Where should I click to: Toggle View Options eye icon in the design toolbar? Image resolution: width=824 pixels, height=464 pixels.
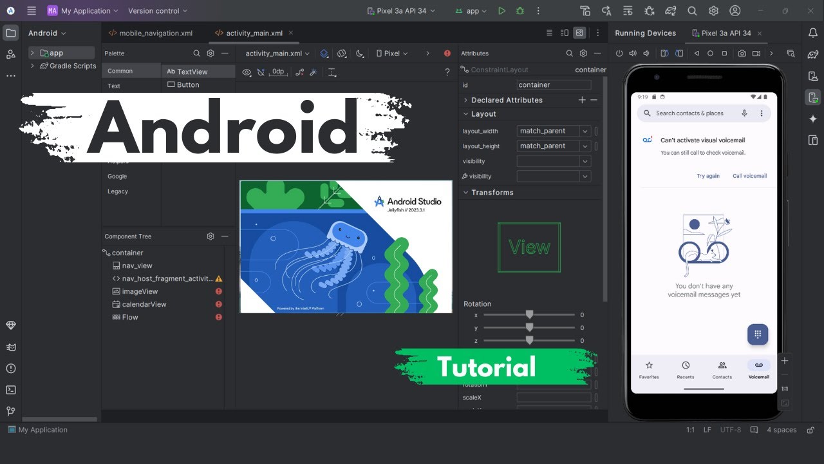point(247,72)
